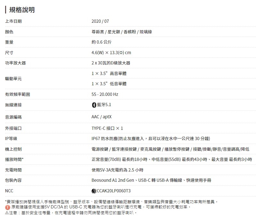Click the 1 × 3.5" 高音單體 driver entry
The image size is (256, 218).
[109, 73]
